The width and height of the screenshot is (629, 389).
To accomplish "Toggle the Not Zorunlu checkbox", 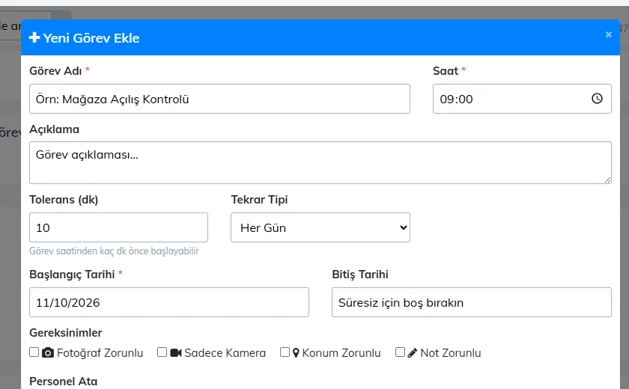I will coord(400,352).
